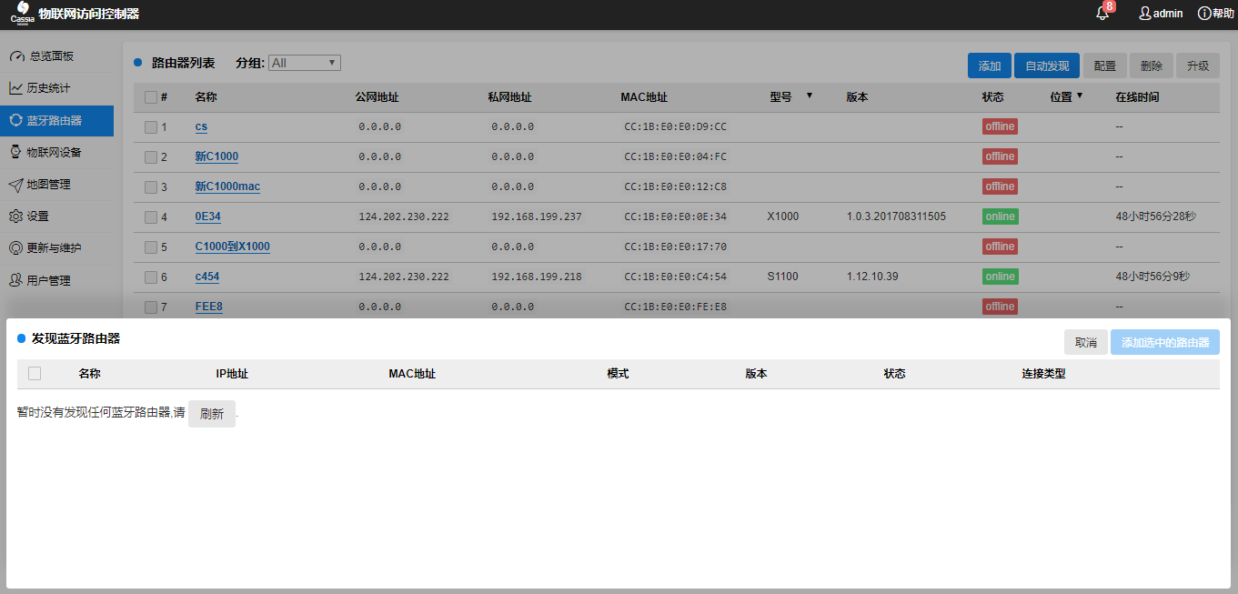Click the notification bell icon

pyautogui.click(x=1102, y=14)
